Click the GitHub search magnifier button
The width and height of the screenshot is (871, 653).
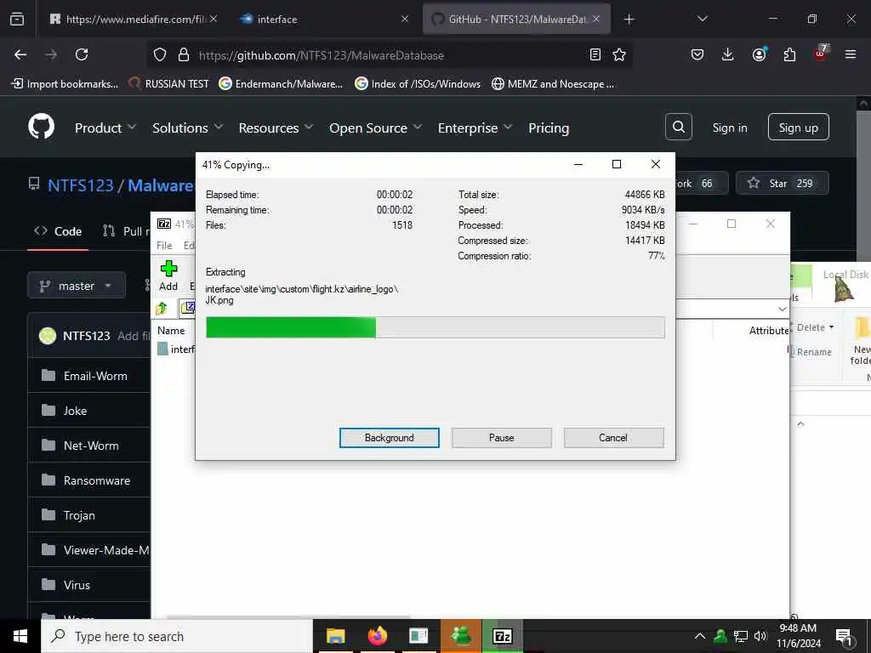tap(678, 127)
